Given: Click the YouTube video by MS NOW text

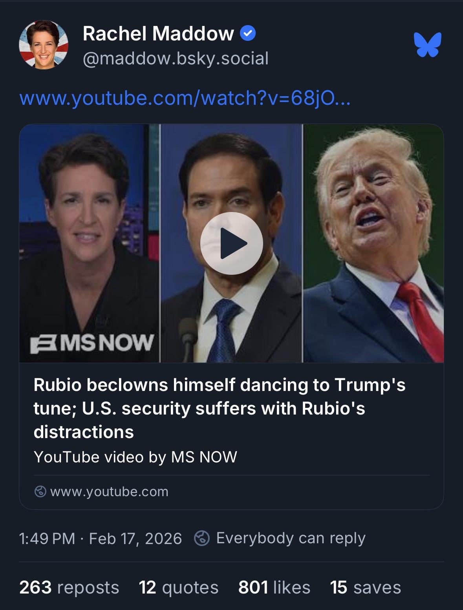Looking at the screenshot, I should click(135, 457).
